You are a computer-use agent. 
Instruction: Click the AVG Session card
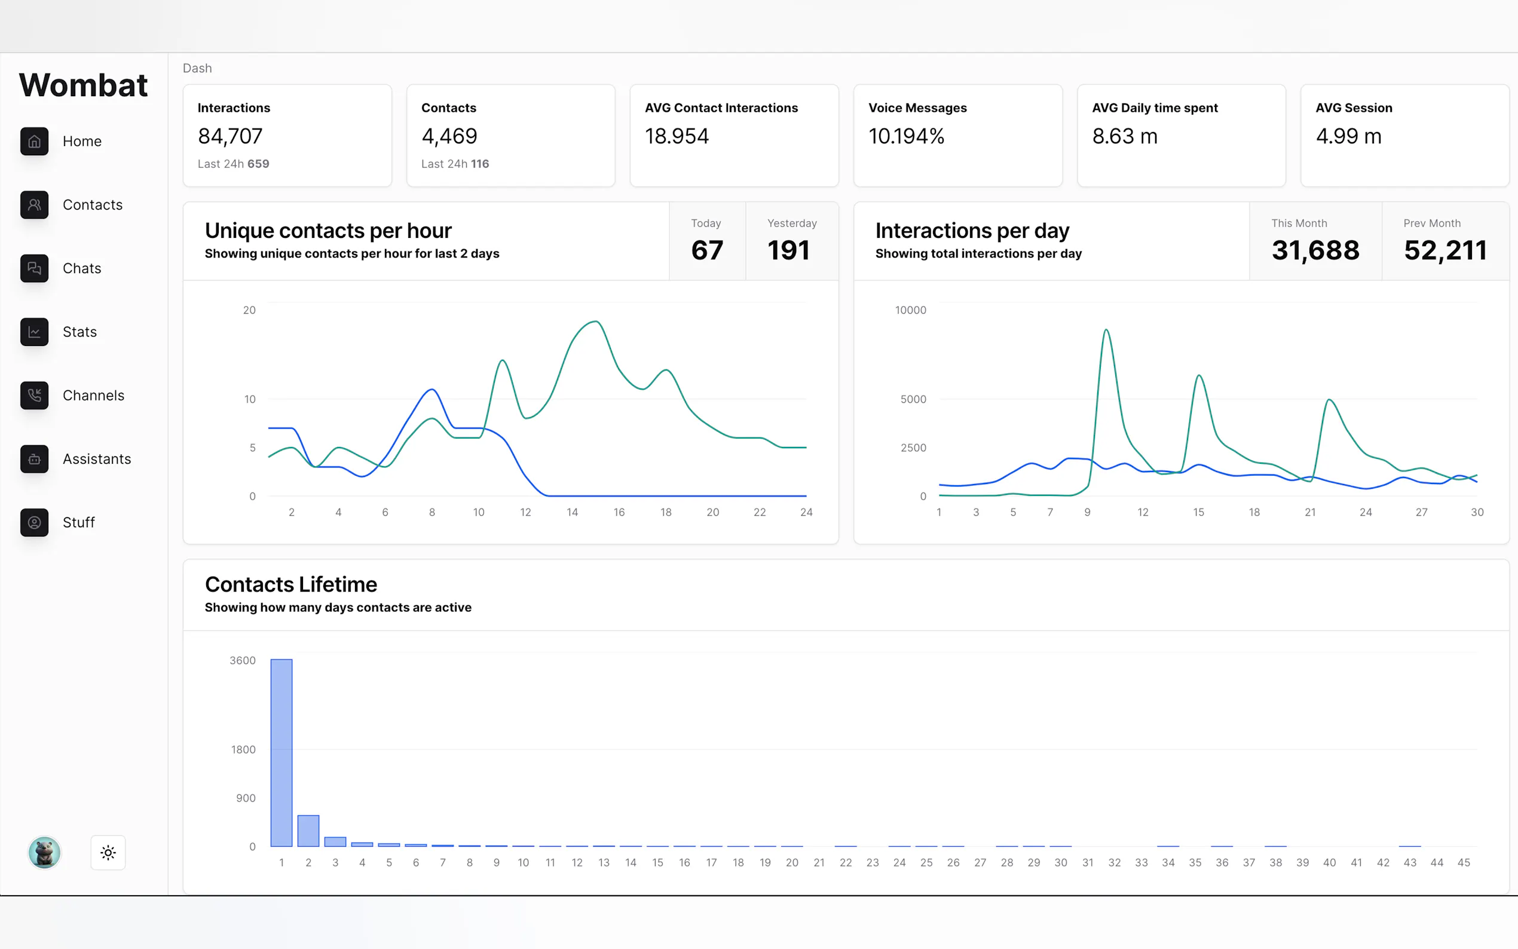(x=1404, y=136)
